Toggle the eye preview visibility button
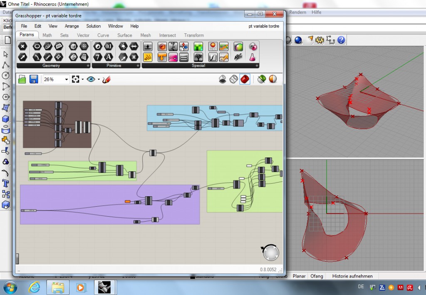This screenshot has width=426, height=295. pyautogui.click(x=91, y=79)
